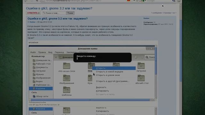Image resolution: width=205 pixels, height=115 pixels.
Task: Select highlighted Корзина in first attachment sidebar
Action: pos(41,88)
